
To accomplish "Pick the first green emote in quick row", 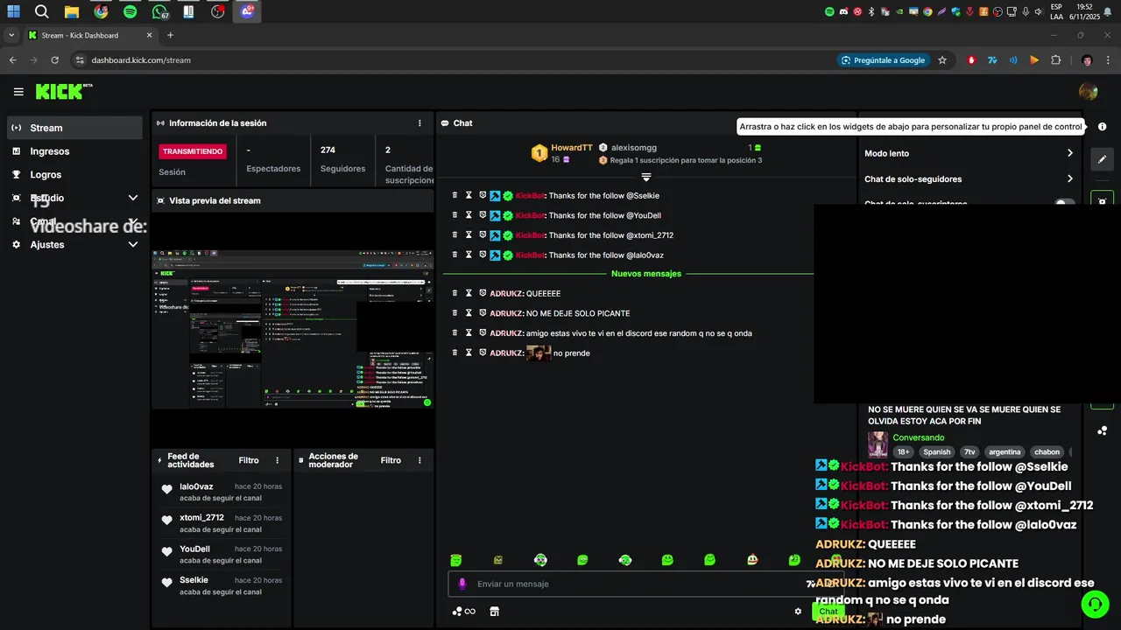I will coord(455,560).
